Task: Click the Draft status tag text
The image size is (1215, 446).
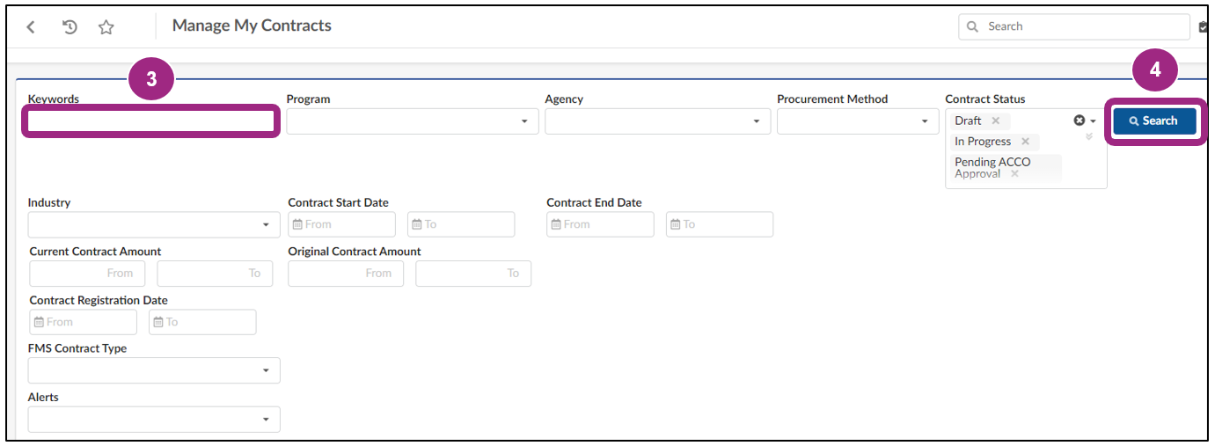Action: point(968,121)
